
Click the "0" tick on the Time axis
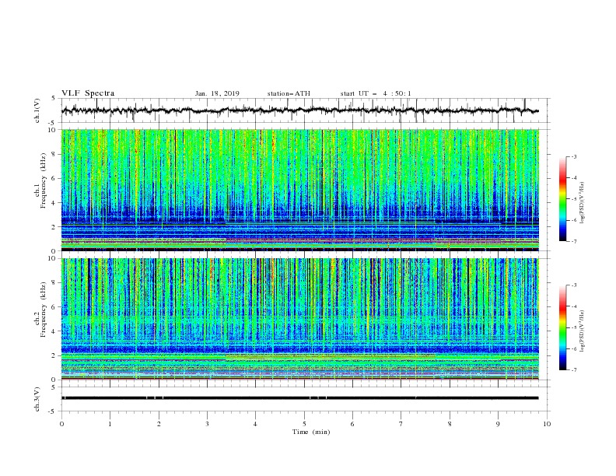tap(61, 424)
